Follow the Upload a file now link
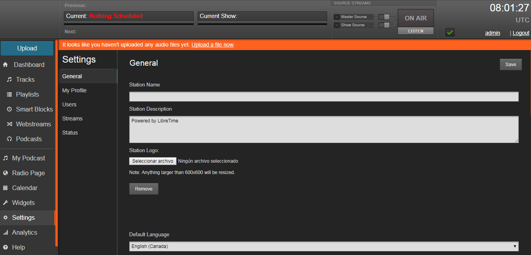Viewport: 531px width, 255px height. [212, 45]
